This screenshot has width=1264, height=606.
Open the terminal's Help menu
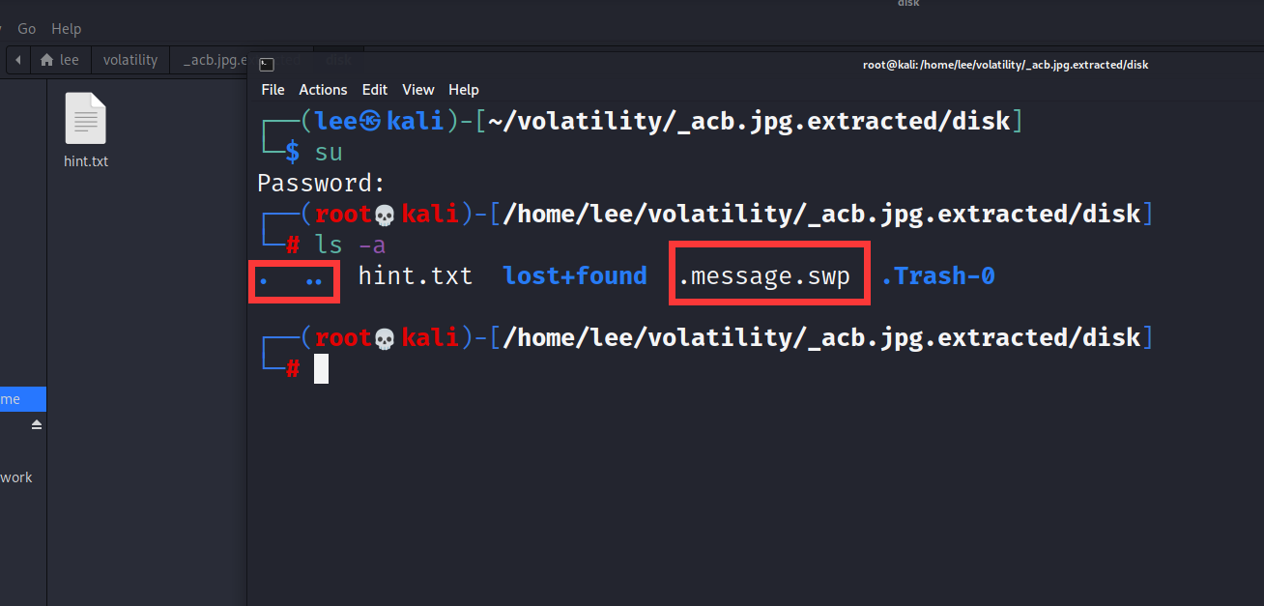[464, 89]
